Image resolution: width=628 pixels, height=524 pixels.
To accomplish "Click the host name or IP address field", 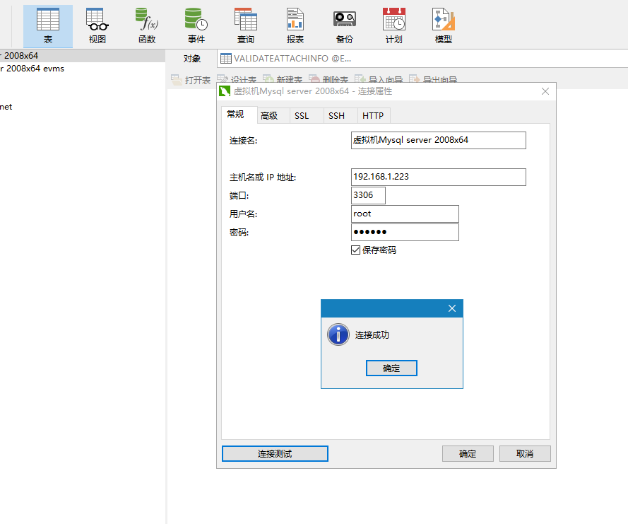I will point(439,177).
